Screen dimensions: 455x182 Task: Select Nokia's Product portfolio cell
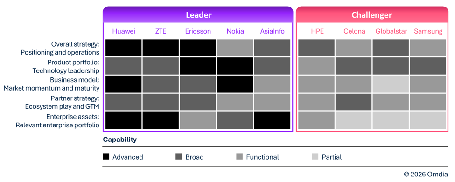(x=235, y=66)
